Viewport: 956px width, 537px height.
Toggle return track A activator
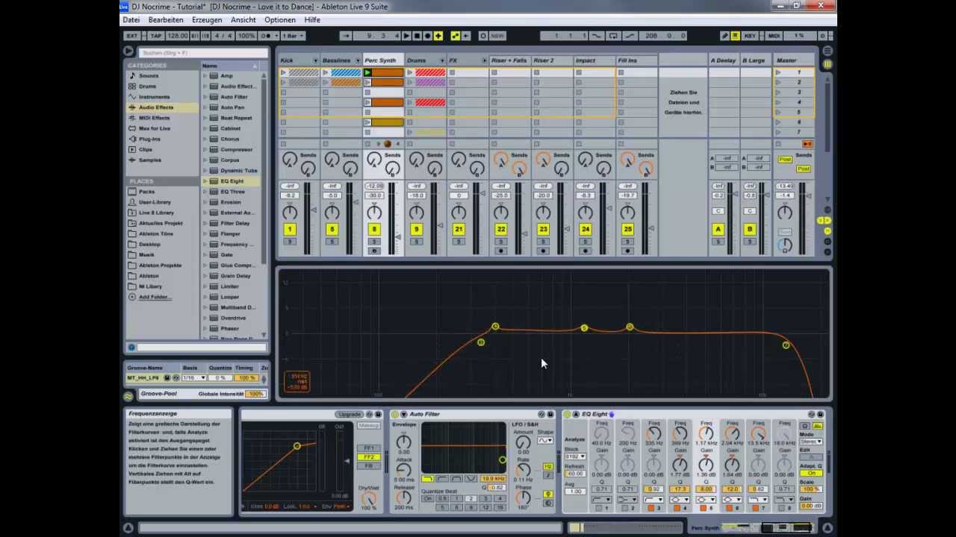(718, 230)
